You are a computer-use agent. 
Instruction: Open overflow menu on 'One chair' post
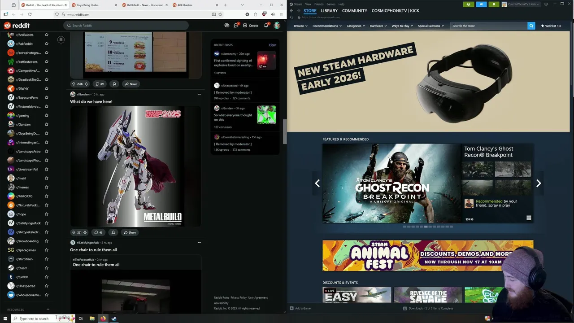tap(200, 243)
